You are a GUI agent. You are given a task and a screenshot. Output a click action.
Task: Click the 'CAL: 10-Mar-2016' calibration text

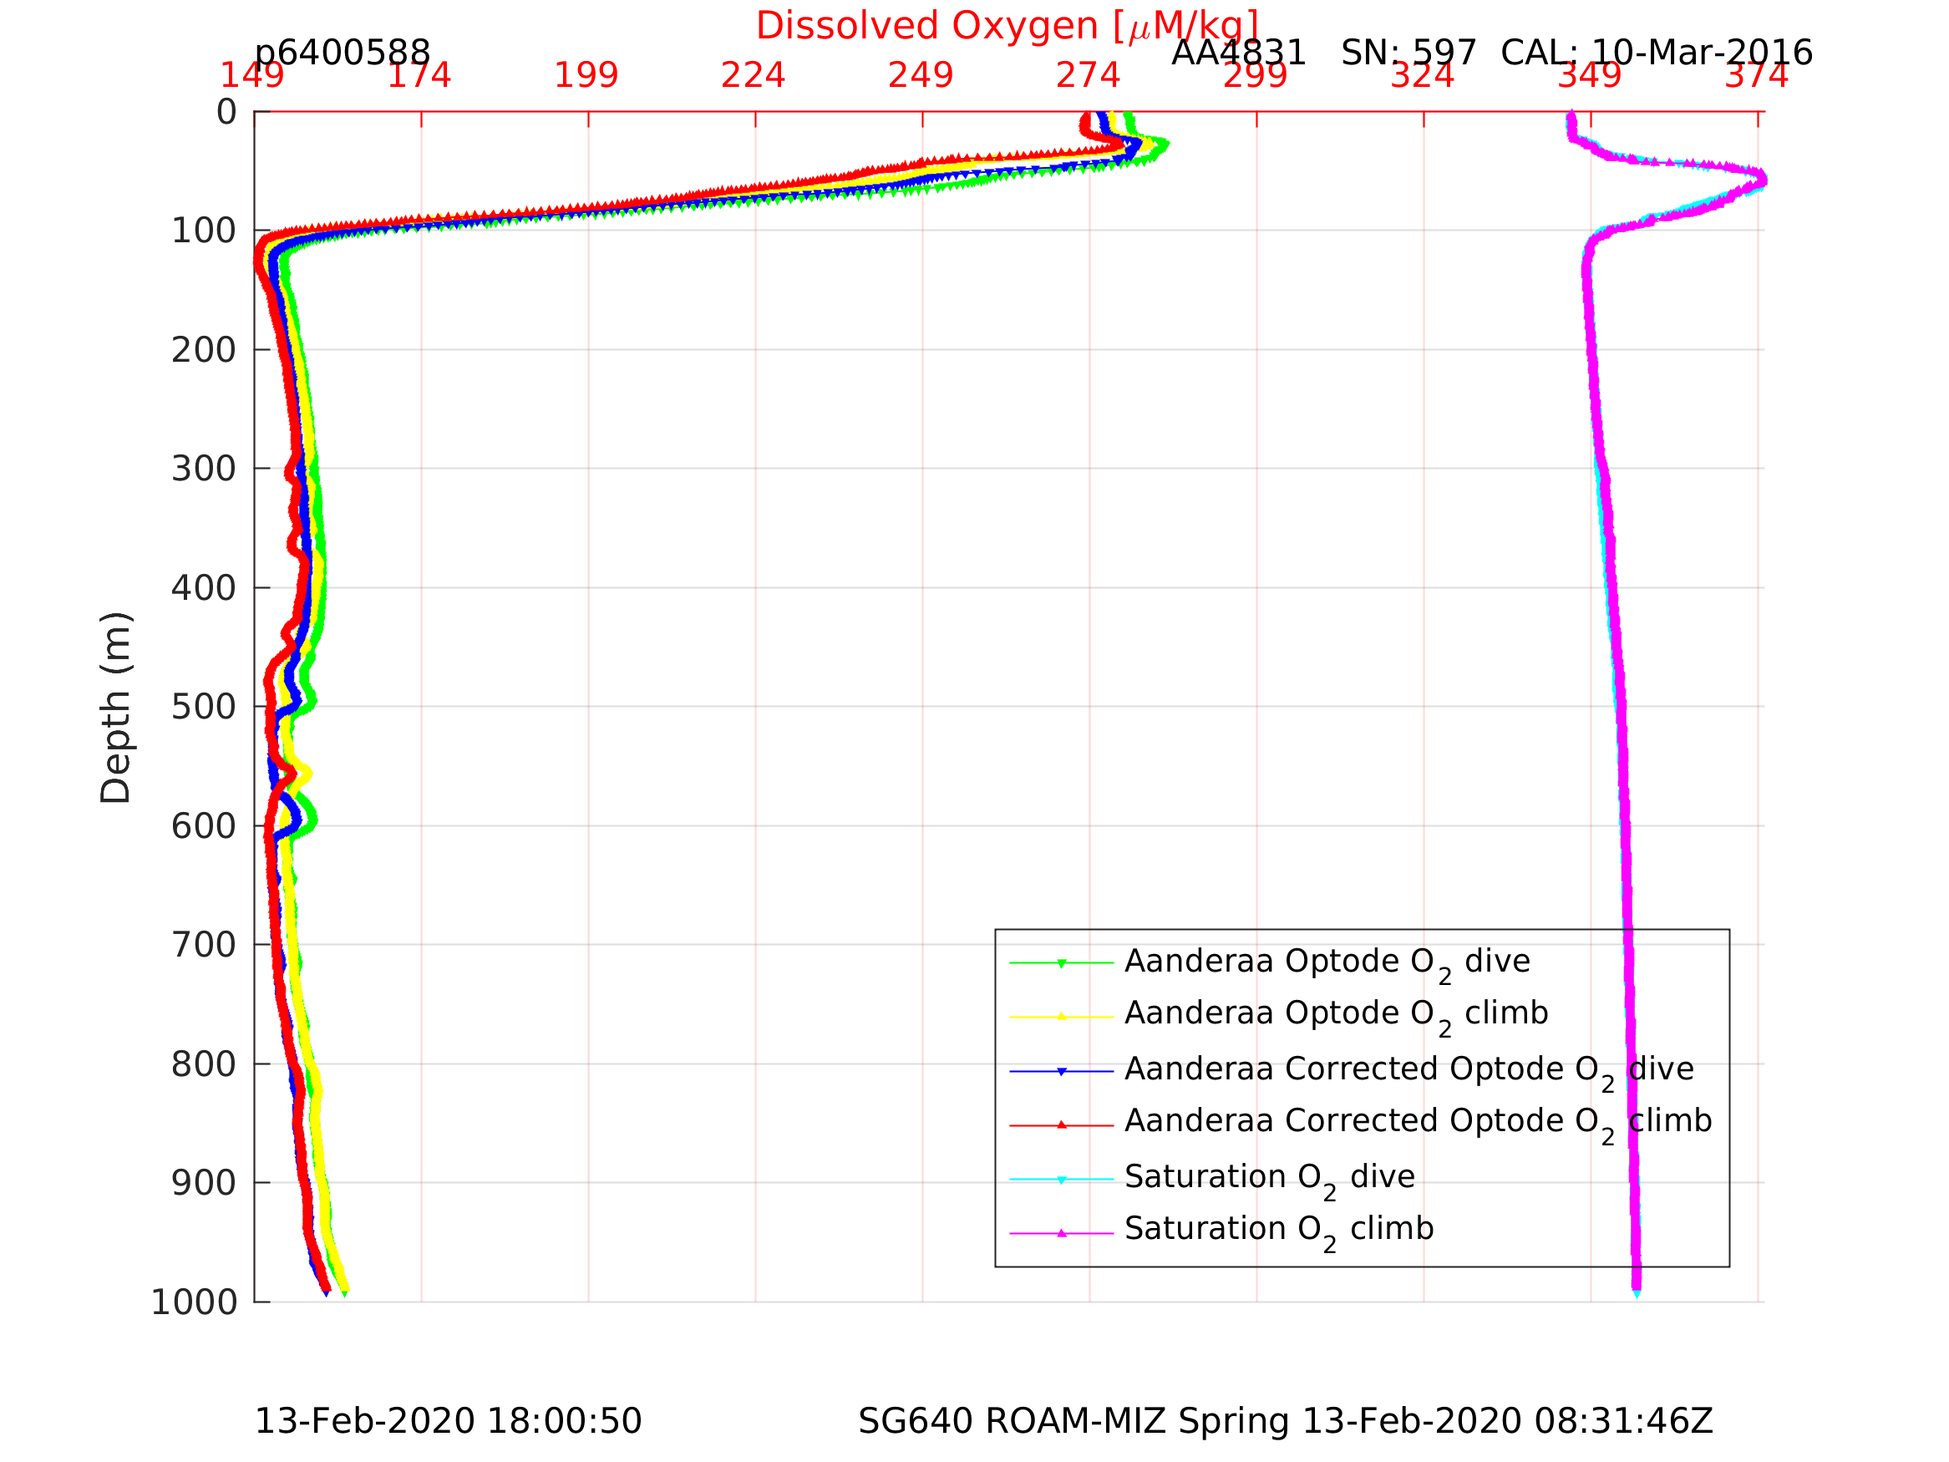1657,53
